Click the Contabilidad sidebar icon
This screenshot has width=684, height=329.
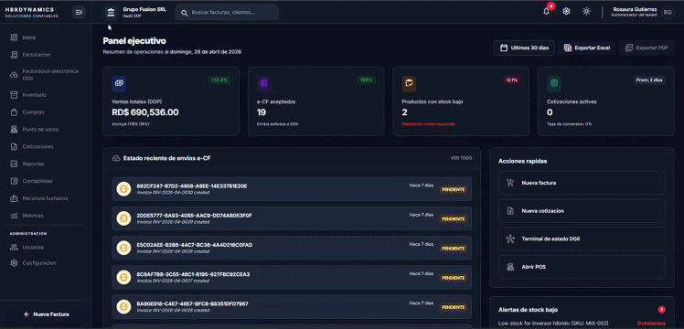14,181
